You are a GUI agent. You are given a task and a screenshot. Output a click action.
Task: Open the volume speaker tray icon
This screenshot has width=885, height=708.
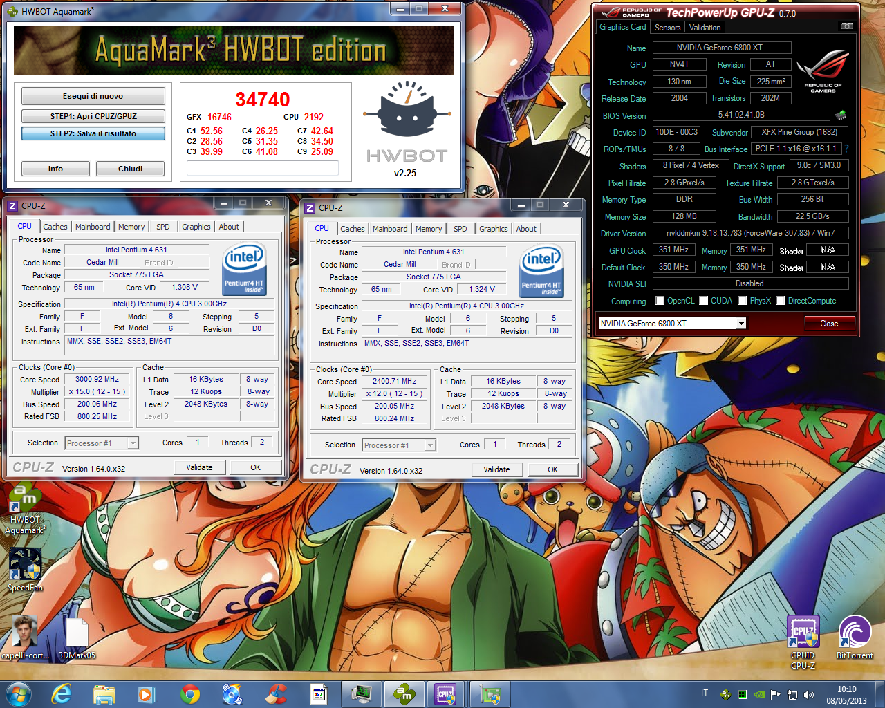[x=809, y=694]
